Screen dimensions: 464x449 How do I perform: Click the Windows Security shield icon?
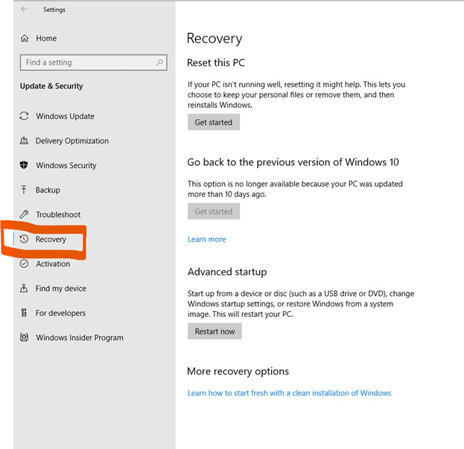click(24, 165)
